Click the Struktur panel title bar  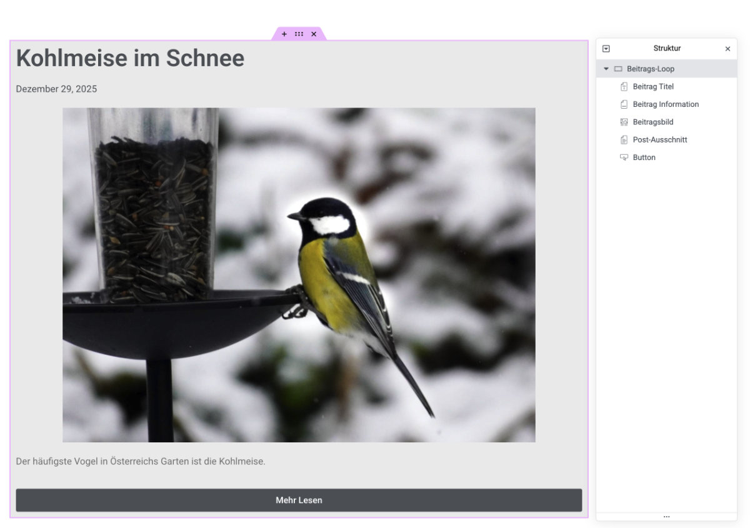666,49
